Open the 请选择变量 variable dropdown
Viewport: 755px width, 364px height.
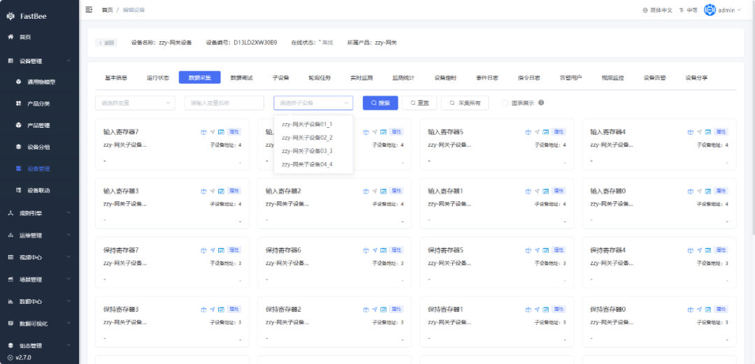[136, 103]
